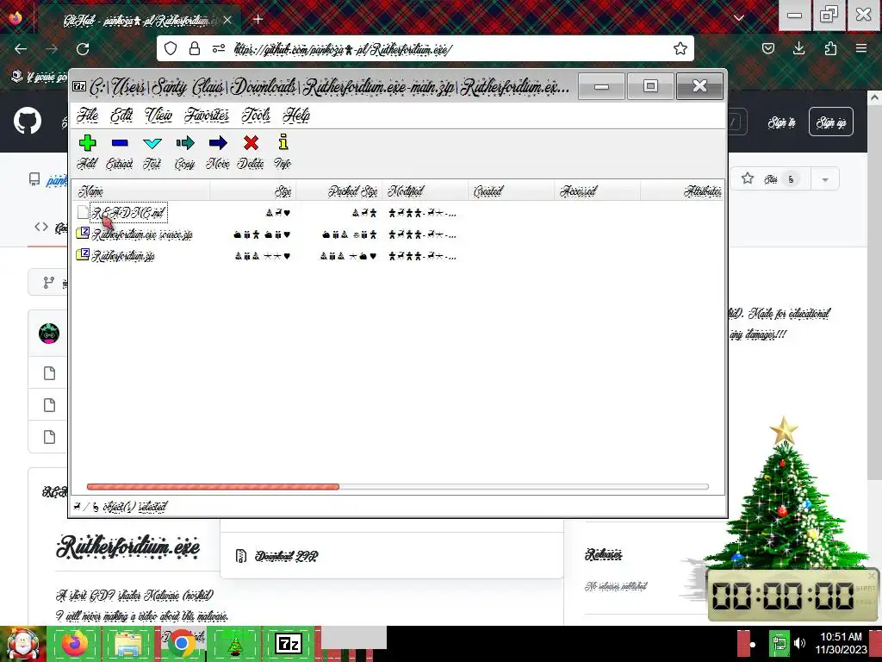
Task: Sort file list by Name column
Action: coord(142,191)
